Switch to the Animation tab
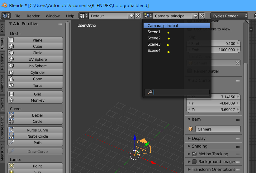Image resolution: width=256 pixels, height=173 pixels. (x=2, y=84)
